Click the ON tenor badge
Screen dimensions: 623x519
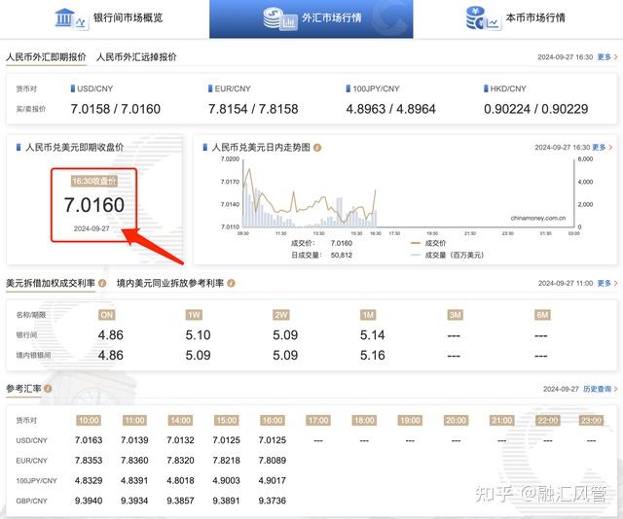(106, 315)
